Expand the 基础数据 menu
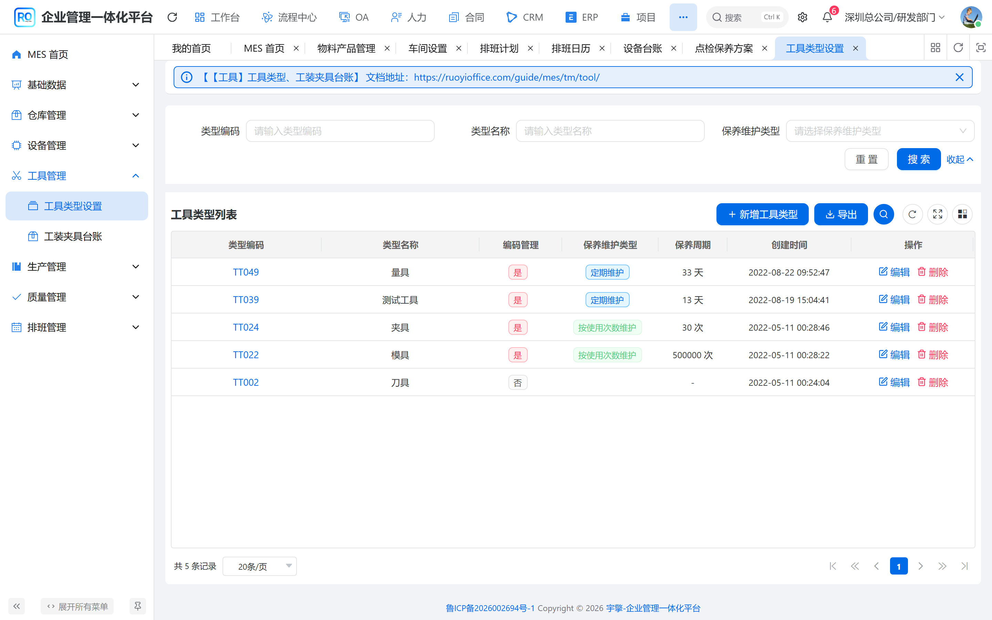Image resolution: width=992 pixels, height=620 pixels. pos(77,85)
